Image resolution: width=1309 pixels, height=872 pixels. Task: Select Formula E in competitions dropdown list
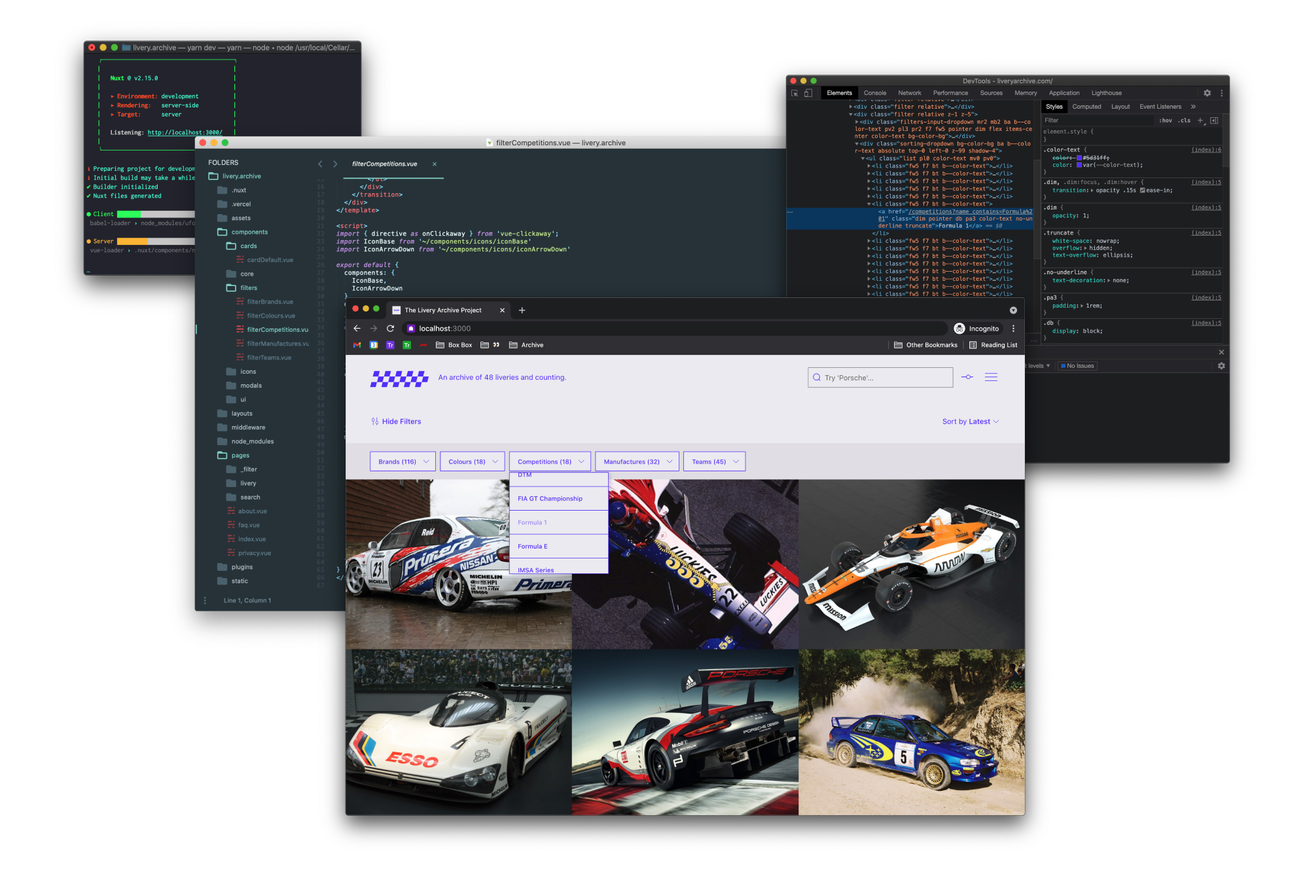pos(559,547)
